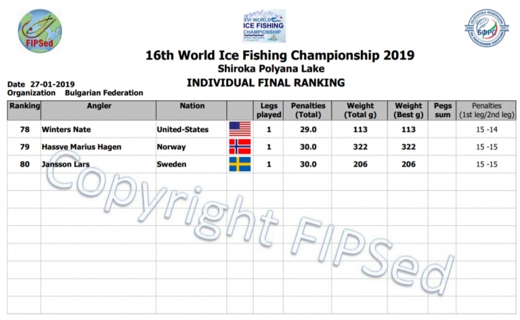Select angler name Hassve Marius Hagen
Viewport: 520px width, 320px height.
click(x=81, y=147)
